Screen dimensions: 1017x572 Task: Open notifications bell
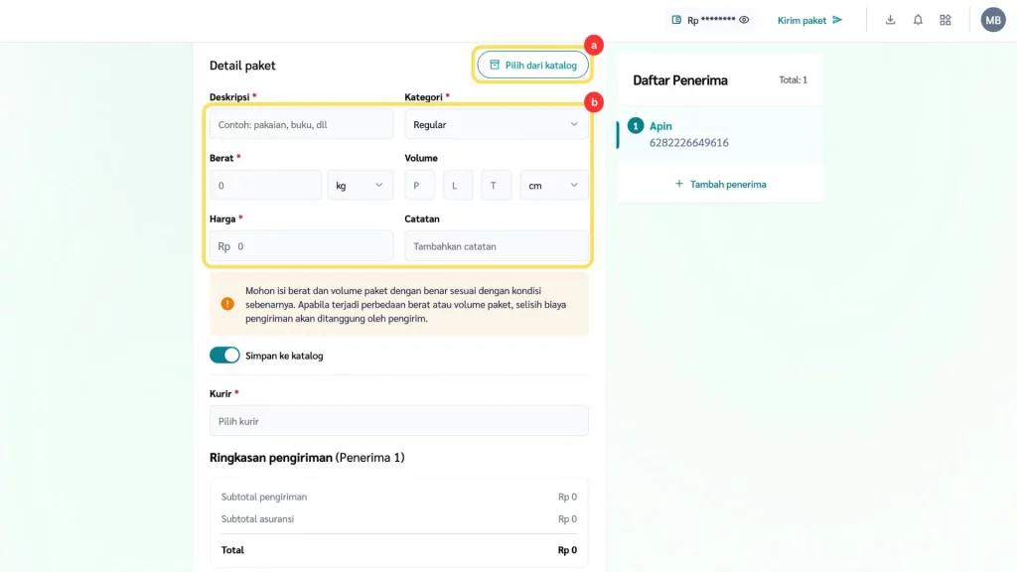pos(918,20)
